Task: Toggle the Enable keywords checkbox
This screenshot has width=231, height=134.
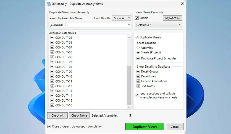Action: pyautogui.click(x=137, y=18)
